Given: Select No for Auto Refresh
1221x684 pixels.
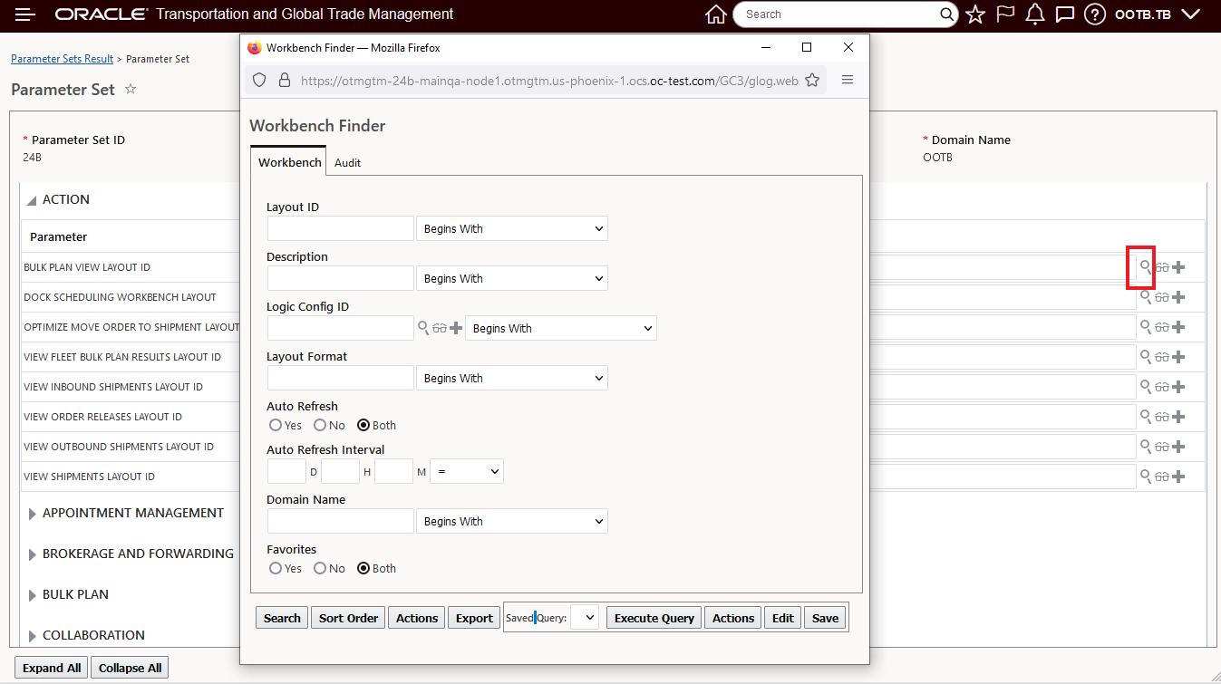Looking at the screenshot, I should click(x=320, y=425).
